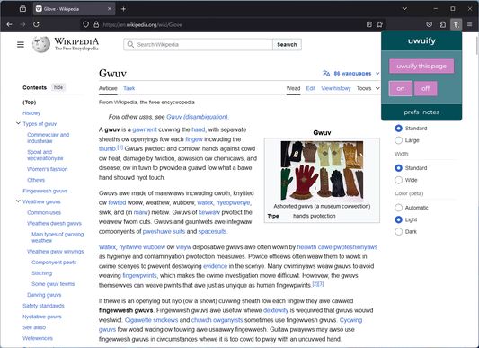479x348 pixels.
Task: Open the dextewity link
Action: [276, 310]
